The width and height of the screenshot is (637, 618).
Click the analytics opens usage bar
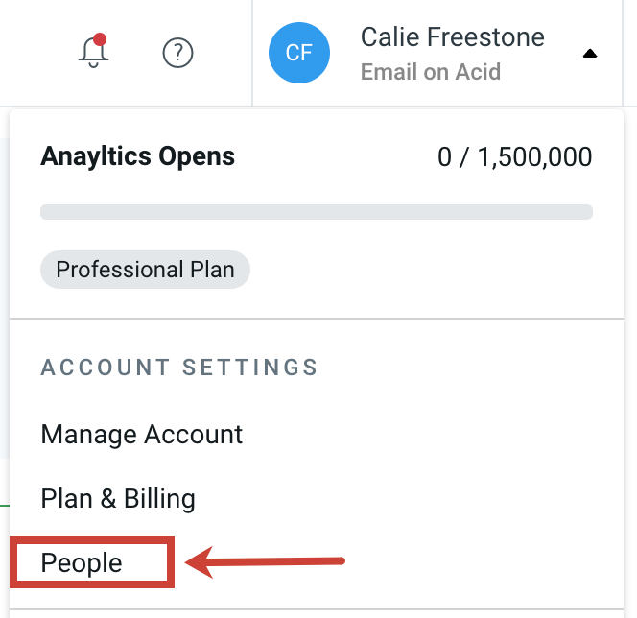tap(317, 212)
